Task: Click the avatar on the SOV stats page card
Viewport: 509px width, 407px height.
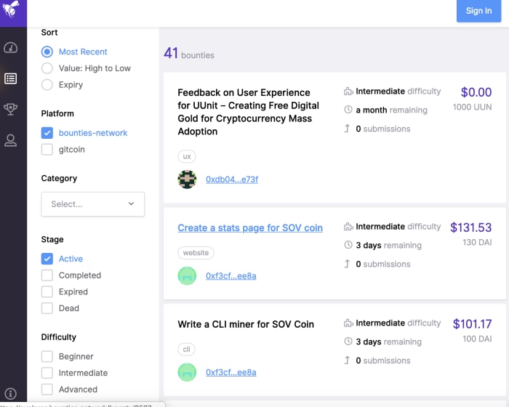Action: (x=187, y=275)
